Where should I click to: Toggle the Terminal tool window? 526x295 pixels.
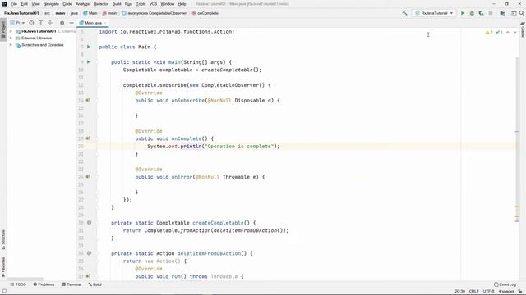[72, 284]
